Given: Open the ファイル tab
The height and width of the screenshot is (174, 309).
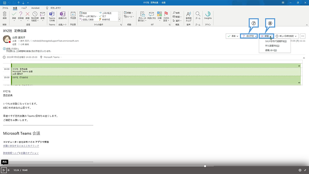Looking at the screenshot, I should tap(5, 8).
